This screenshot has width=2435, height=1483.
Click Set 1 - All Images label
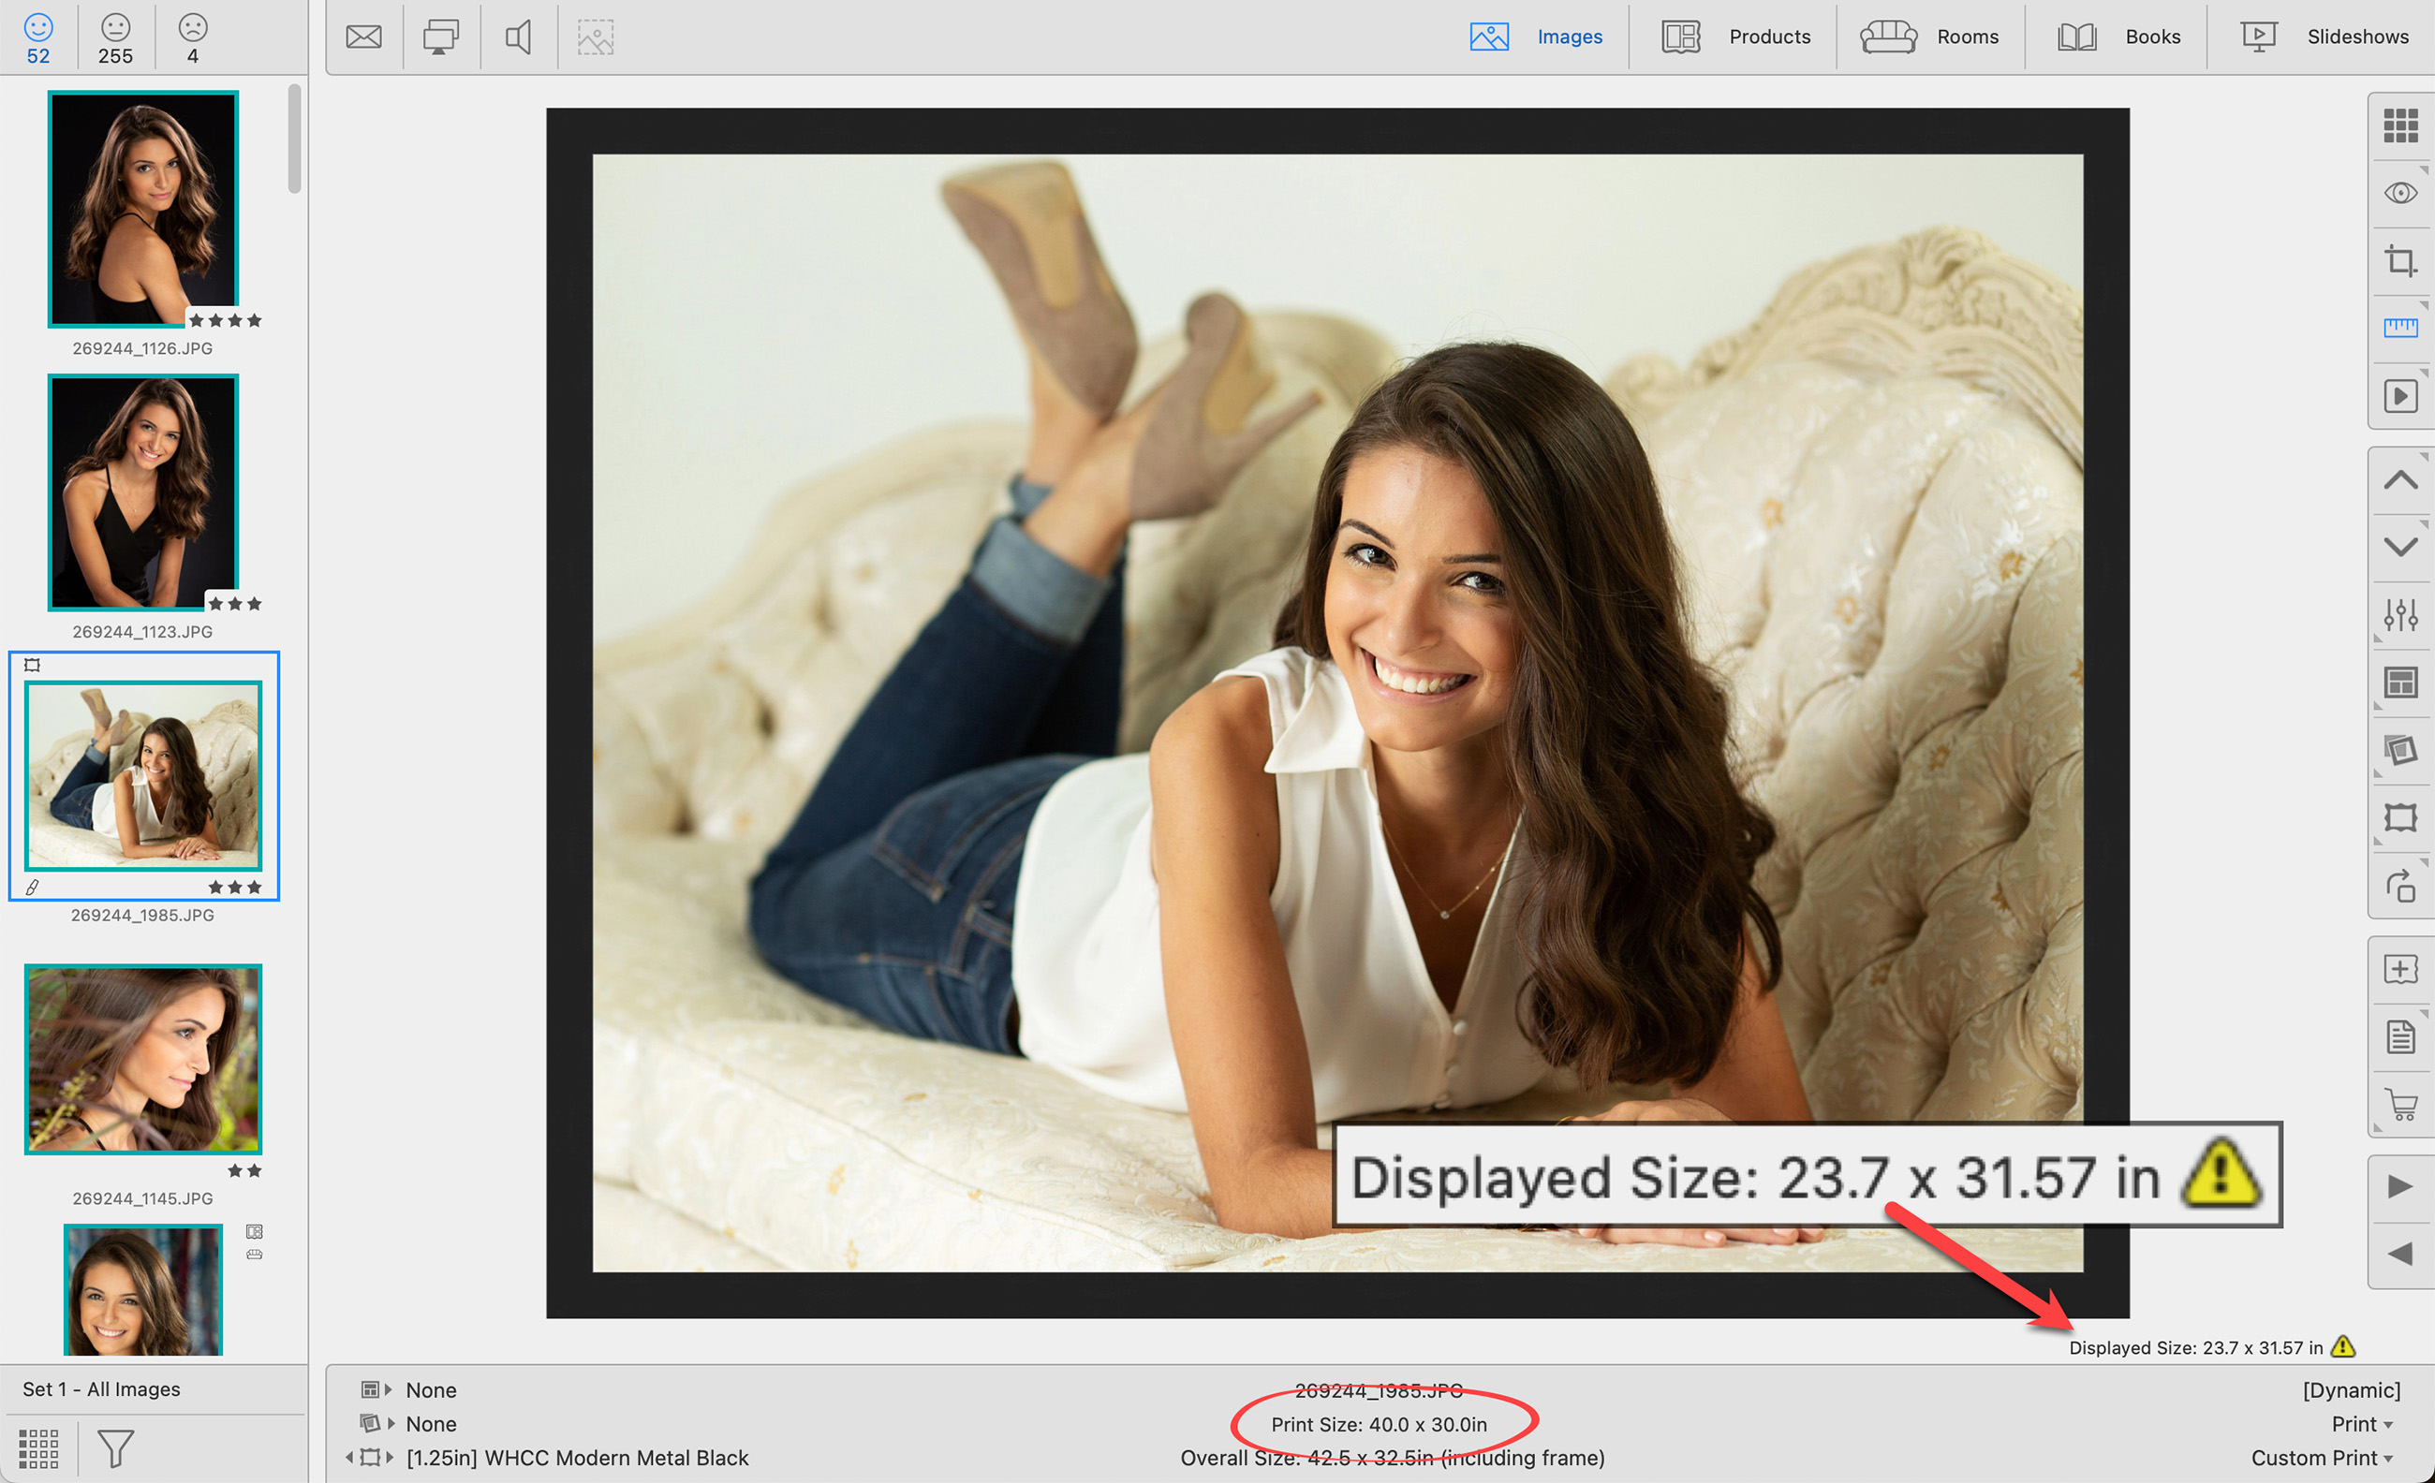tap(102, 1389)
